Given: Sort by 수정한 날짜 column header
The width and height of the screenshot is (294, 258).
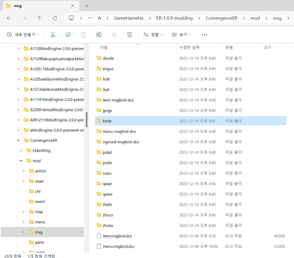Looking at the screenshot, I should tap(189, 47).
